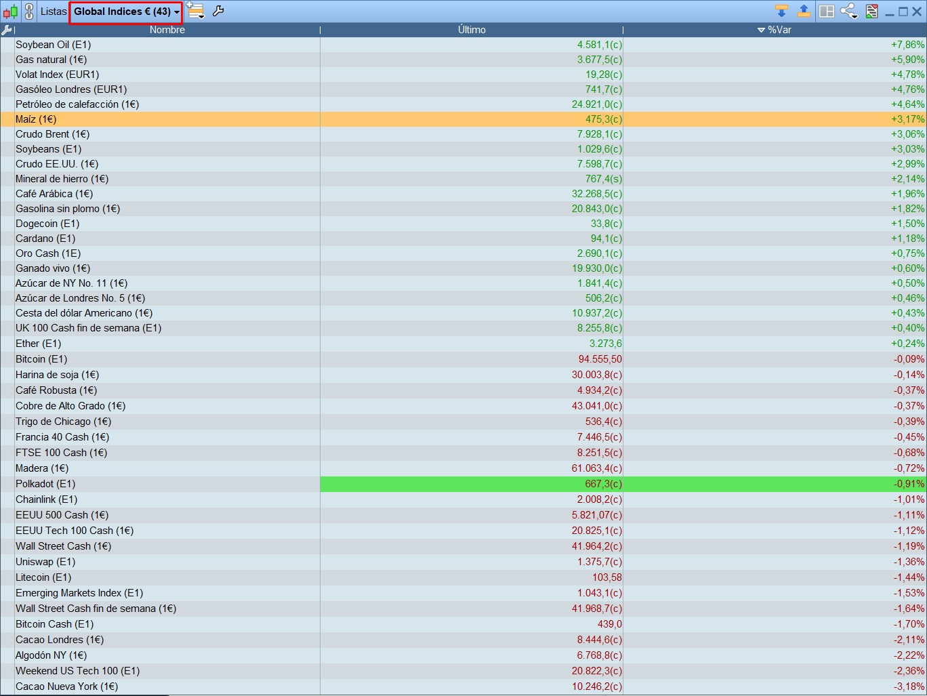The image size is (927, 696).
Task: Select Oro Cash (1E)
Action: (x=48, y=253)
